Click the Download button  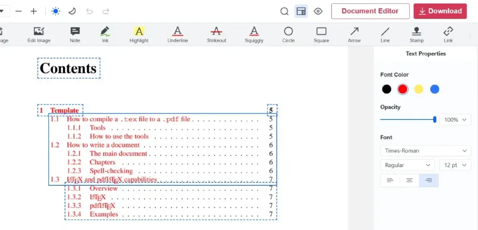(440, 11)
